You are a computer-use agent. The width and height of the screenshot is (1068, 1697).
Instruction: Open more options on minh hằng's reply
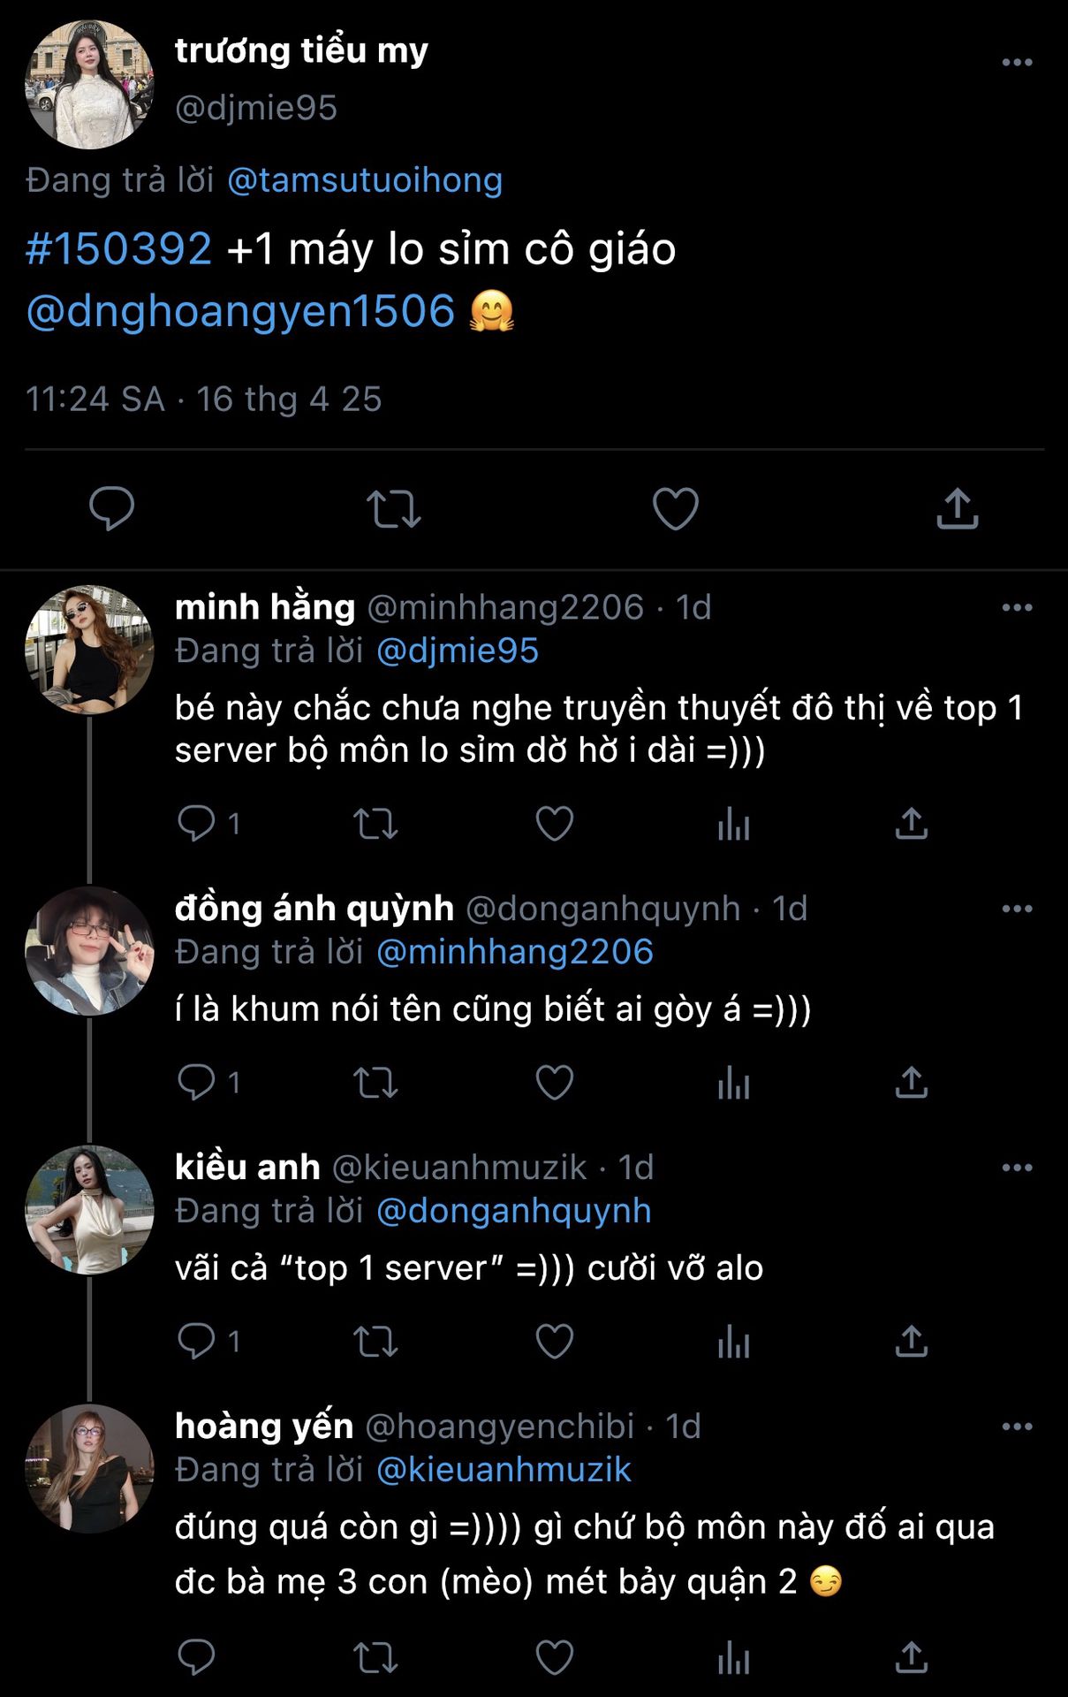[x=1017, y=608]
